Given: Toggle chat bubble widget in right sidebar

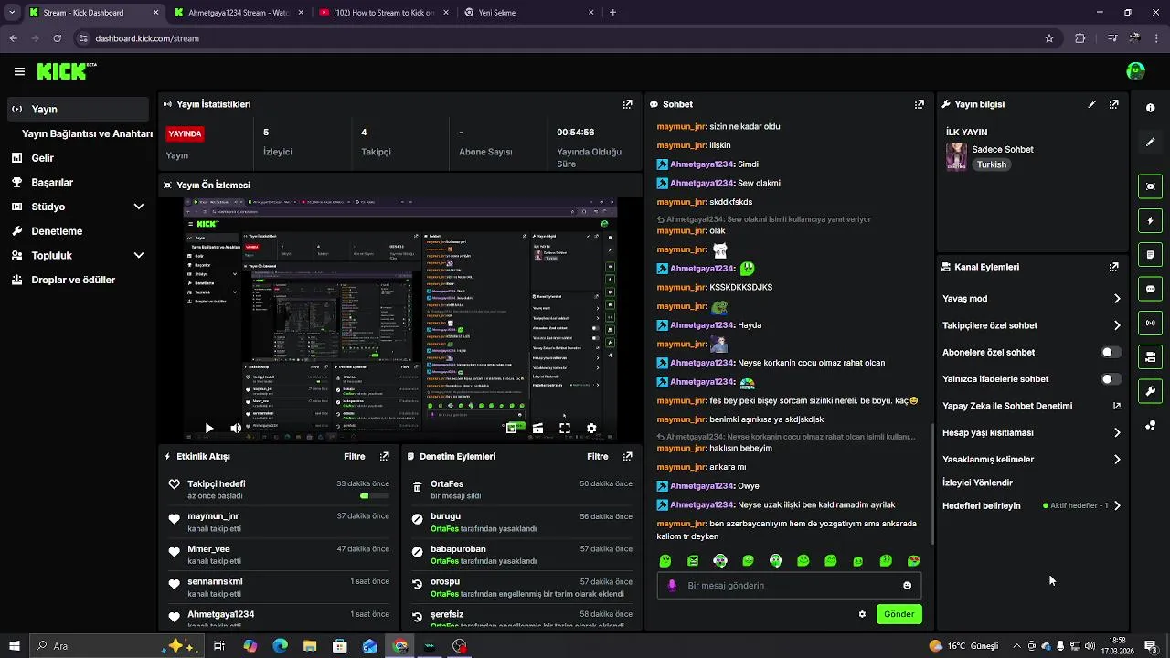Looking at the screenshot, I should [1150, 289].
